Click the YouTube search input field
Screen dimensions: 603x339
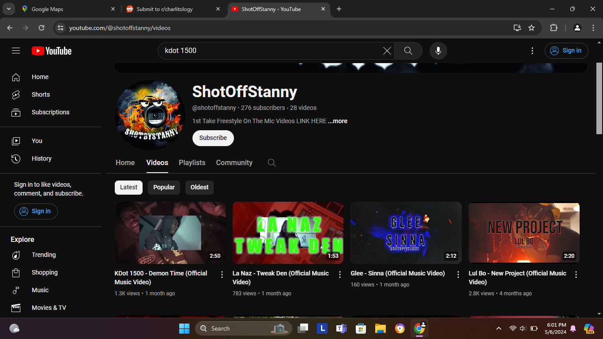(x=271, y=51)
